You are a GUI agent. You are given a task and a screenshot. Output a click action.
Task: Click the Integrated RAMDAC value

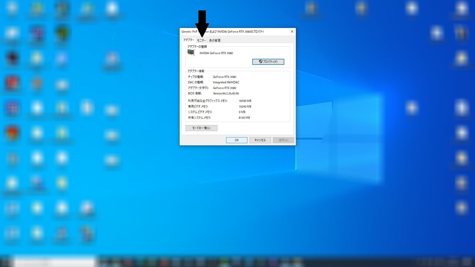(226, 82)
